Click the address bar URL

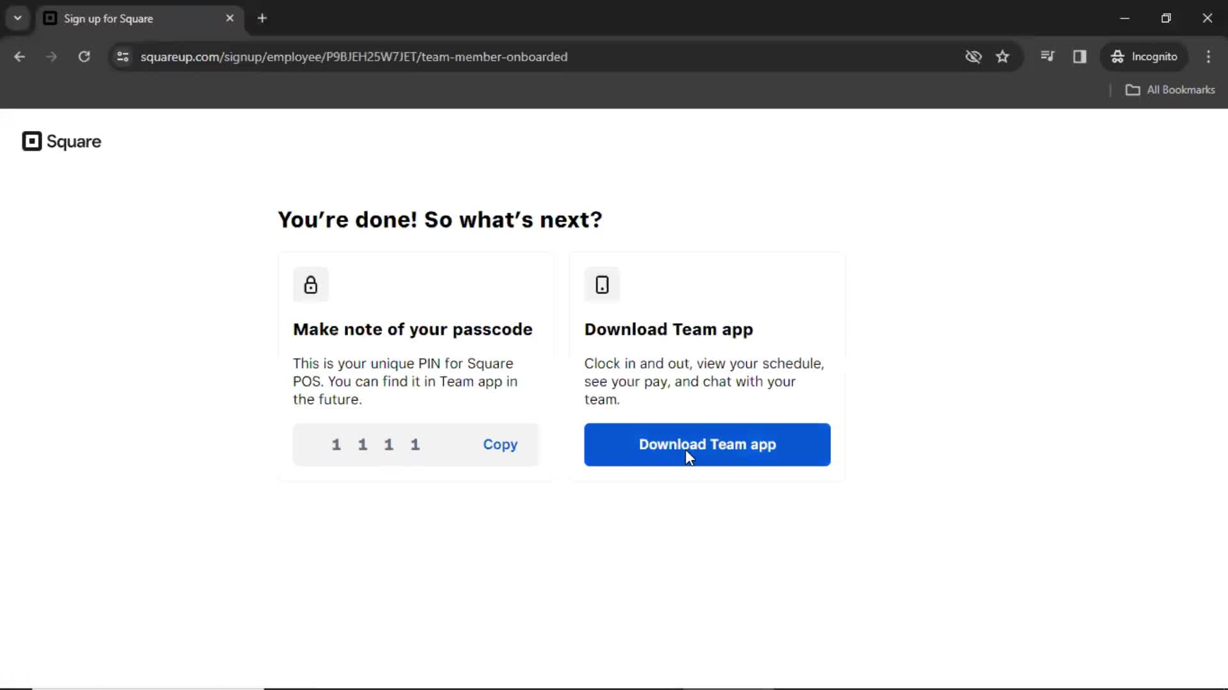pos(354,56)
